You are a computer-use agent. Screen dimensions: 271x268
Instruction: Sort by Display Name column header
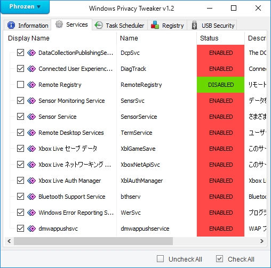(60, 38)
